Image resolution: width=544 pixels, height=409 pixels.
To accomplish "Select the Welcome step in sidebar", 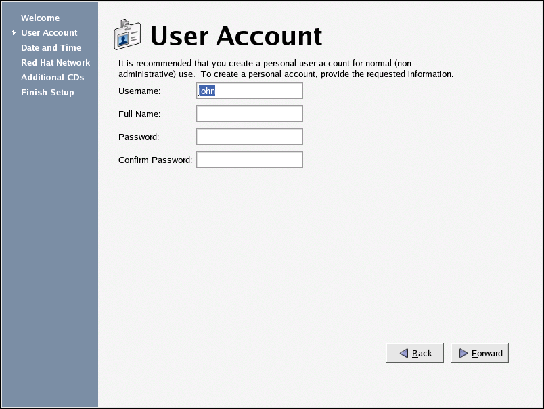I will click(40, 18).
